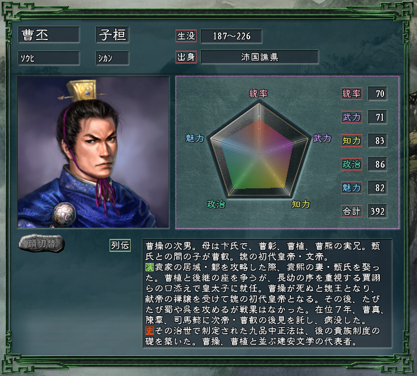
Task: Click the 出身 birthplace label
Action: click(x=186, y=57)
